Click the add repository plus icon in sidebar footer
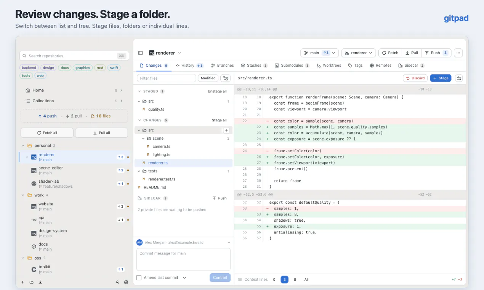This screenshot has height=290, width=484. pyautogui.click(x=22, y=282)
